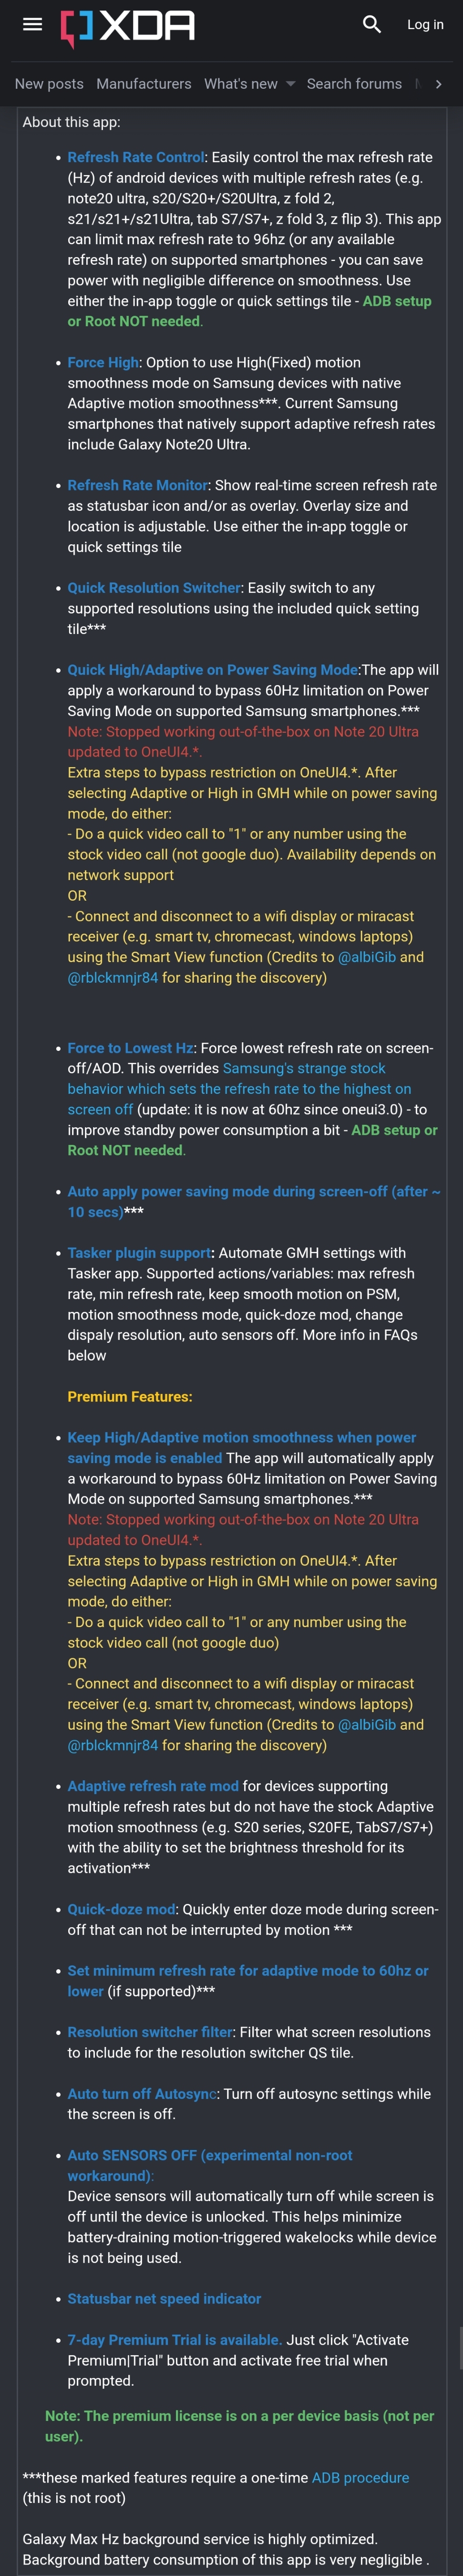Open the Force to Lowest Hz link

coord(130,1048)
